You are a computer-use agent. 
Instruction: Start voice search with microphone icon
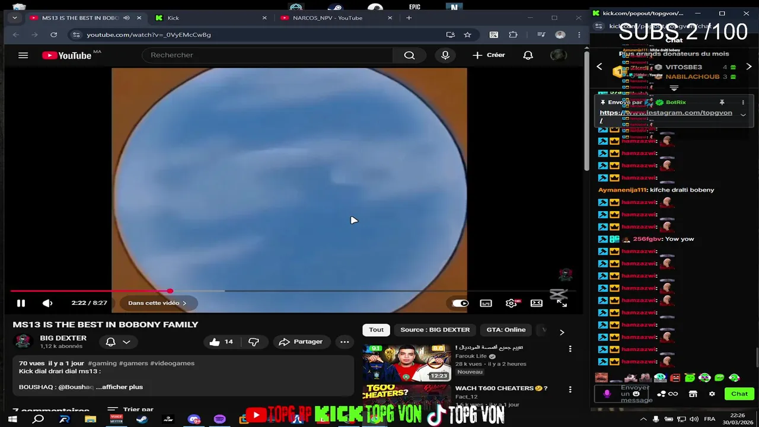pyautogui.click(x=445, y=55)
